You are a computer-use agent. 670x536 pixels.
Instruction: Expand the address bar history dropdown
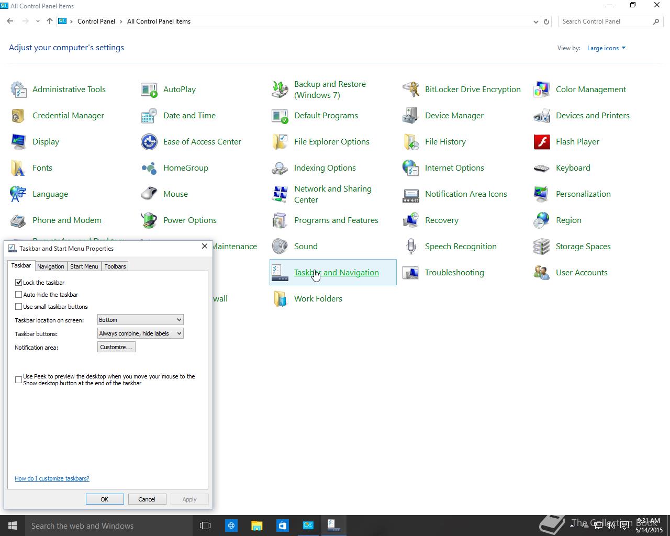click(x=535, y=21)
